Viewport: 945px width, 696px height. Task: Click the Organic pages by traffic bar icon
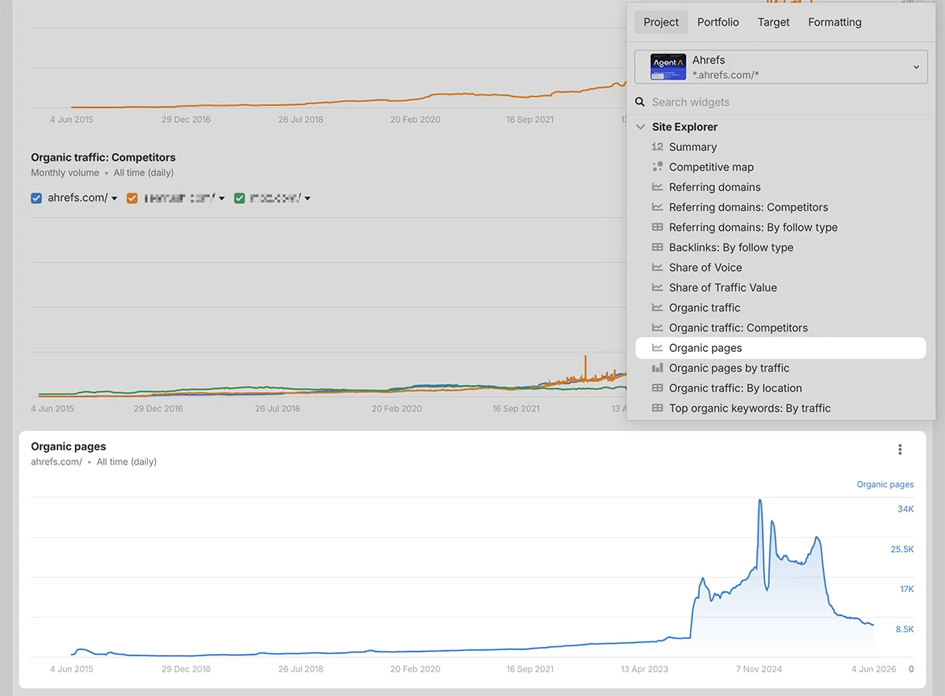[658, 368]
